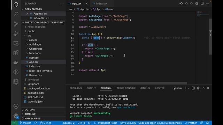Collapse the Open Editors section
Viewport: 223px width, 125px height.
point(43,9)
